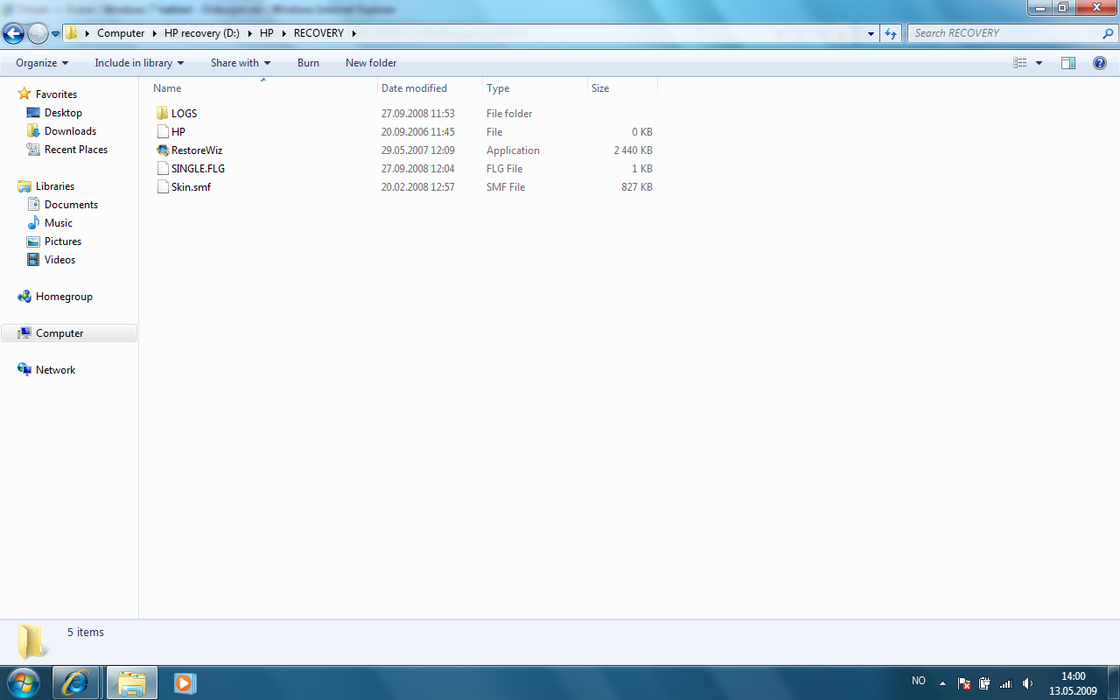Open Windows Media Player from taskbar
The image size is (1120, 700).
tap(184, 682)
